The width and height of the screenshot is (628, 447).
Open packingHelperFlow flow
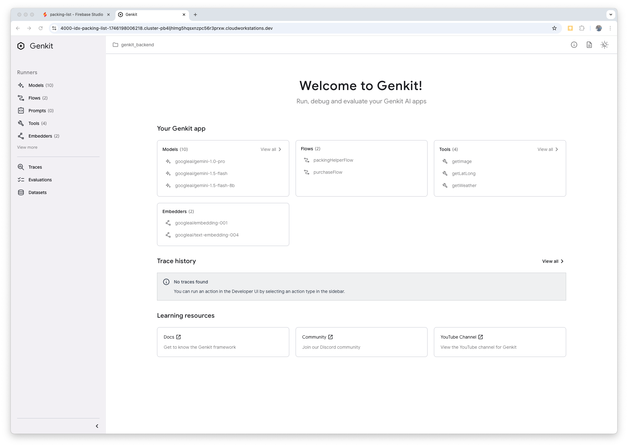point(333,160)
